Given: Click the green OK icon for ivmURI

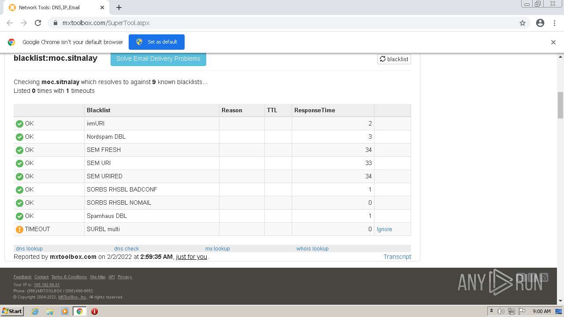Looking at the screenshot, I should 19,124.
